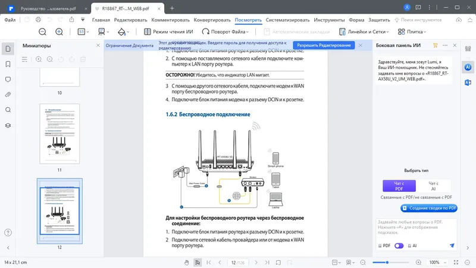
Task: Click the page number input field
Action: click(237, 263)
